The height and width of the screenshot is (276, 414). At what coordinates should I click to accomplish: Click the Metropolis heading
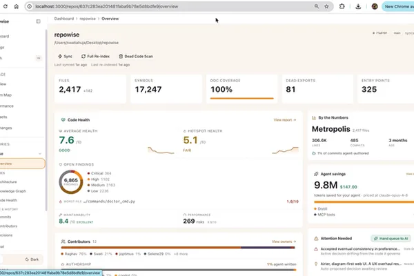click(x=331, y=129)
